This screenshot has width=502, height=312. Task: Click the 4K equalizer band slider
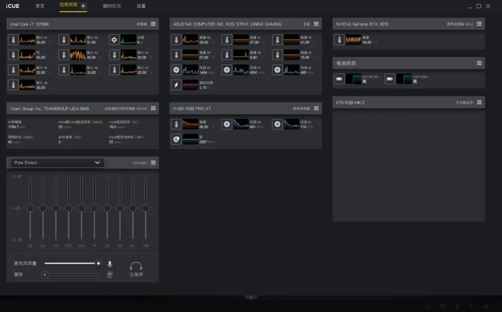click(120, 208)
